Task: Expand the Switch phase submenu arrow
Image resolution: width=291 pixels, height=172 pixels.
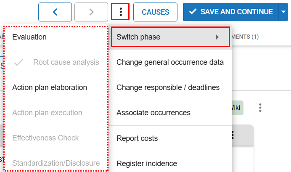Action: point(217,37)
